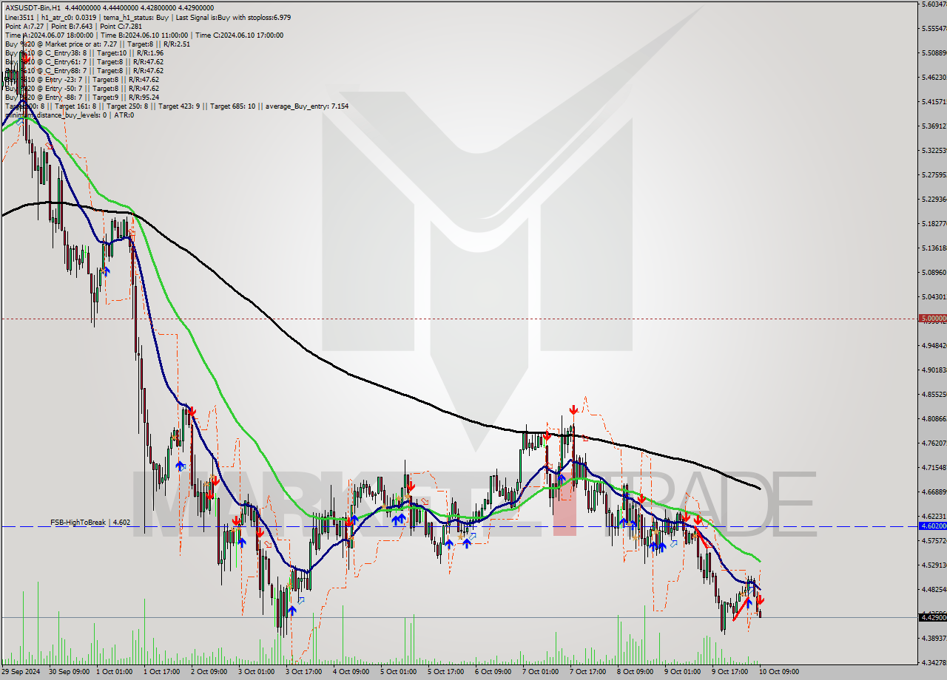
Task: Click the 4.52913 price axis label
Action: 934,565
